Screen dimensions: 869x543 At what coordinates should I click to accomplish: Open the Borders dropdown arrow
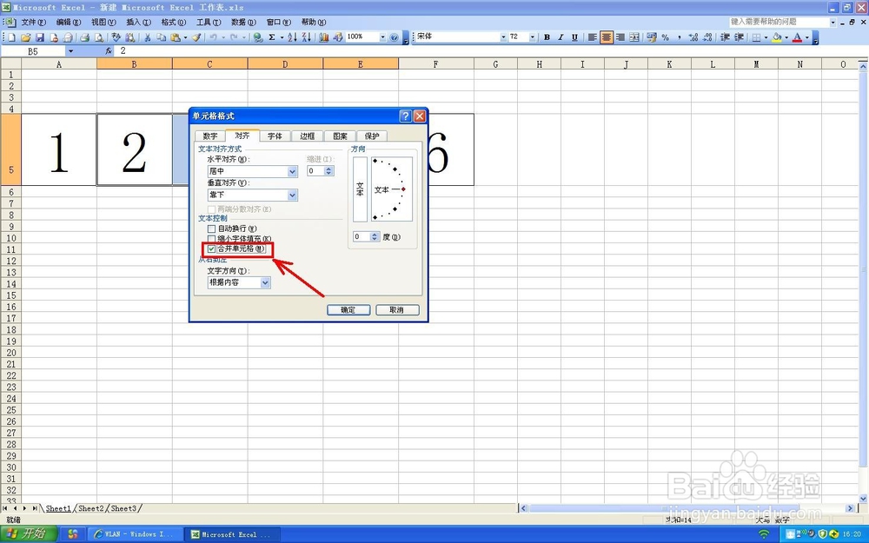pos(766,37)
